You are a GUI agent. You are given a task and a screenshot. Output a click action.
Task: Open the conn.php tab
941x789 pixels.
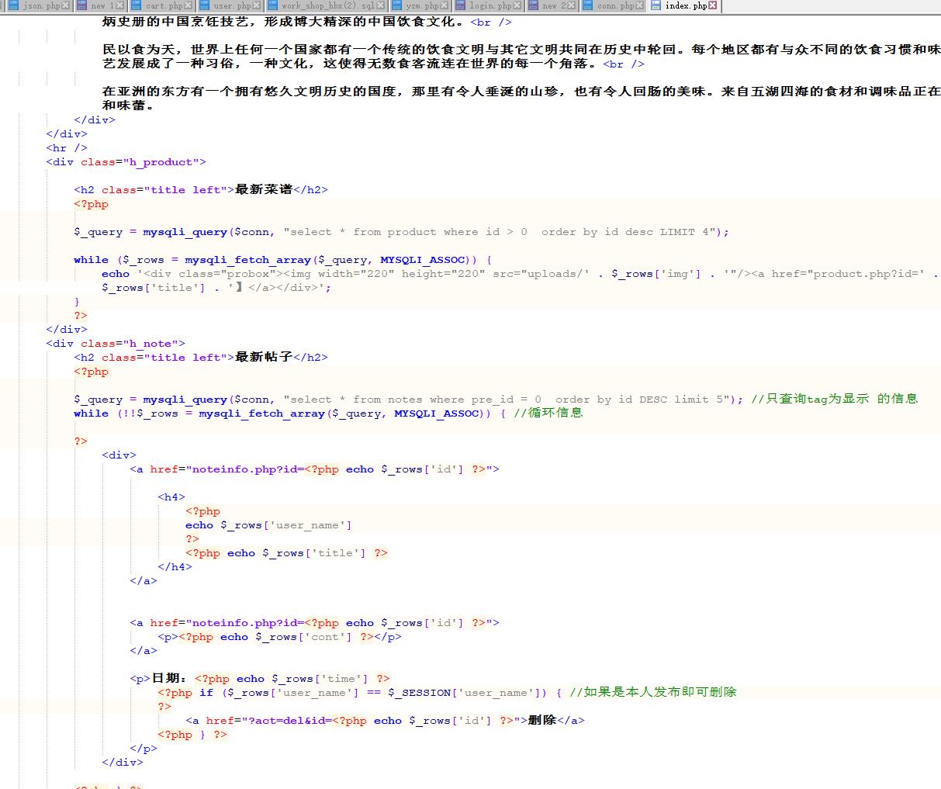[614, 5]
